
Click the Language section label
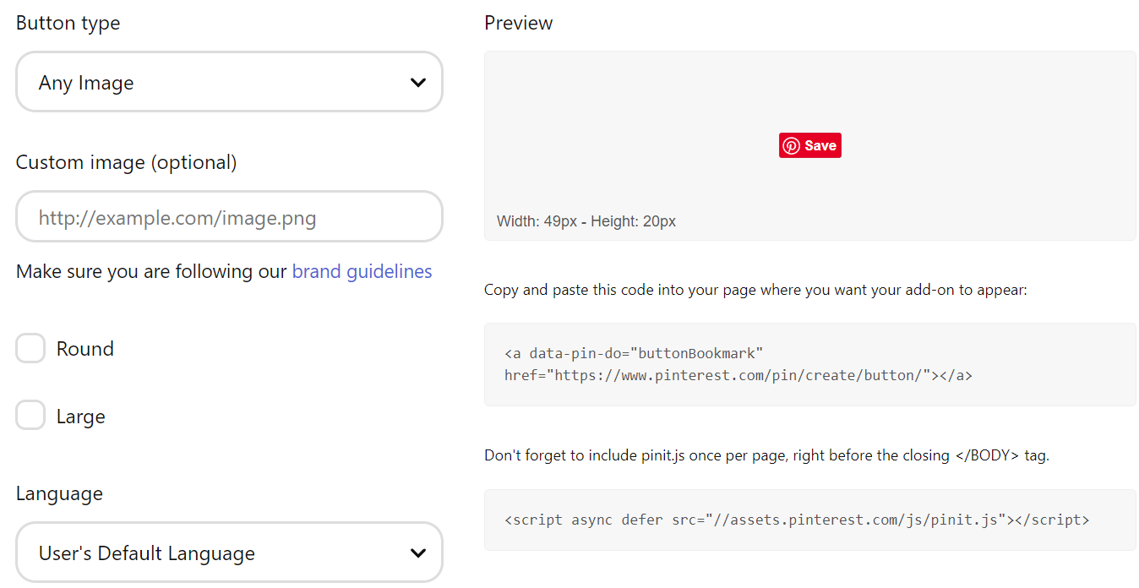[x=59, y=493]
